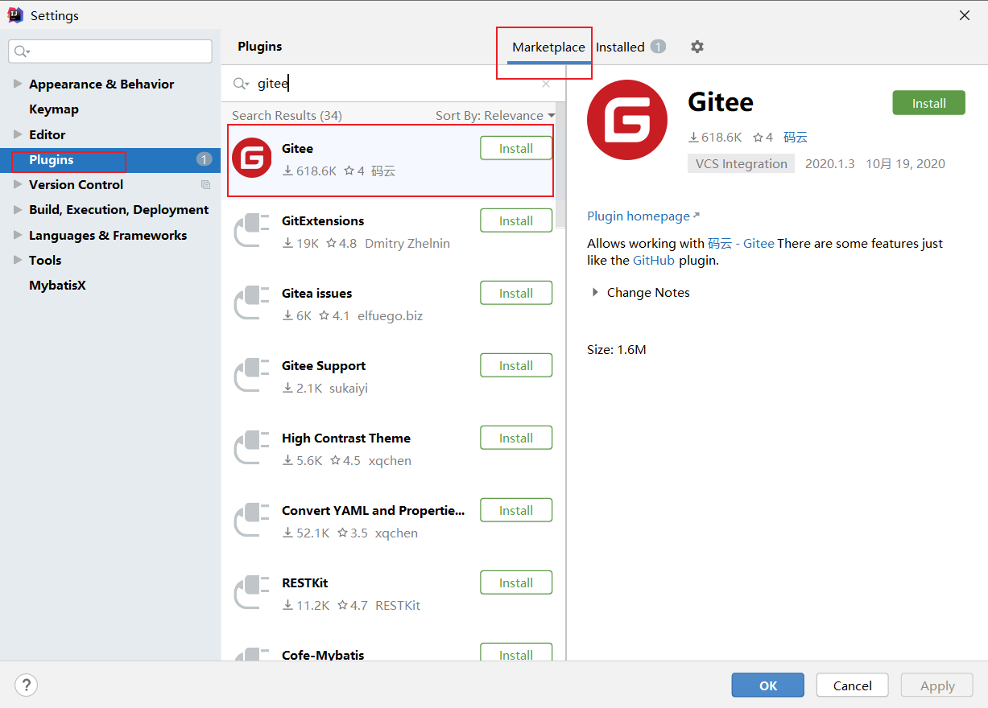988x708 pixels.
Task: Select the GitExtensions plugin name
Action: 323,220
